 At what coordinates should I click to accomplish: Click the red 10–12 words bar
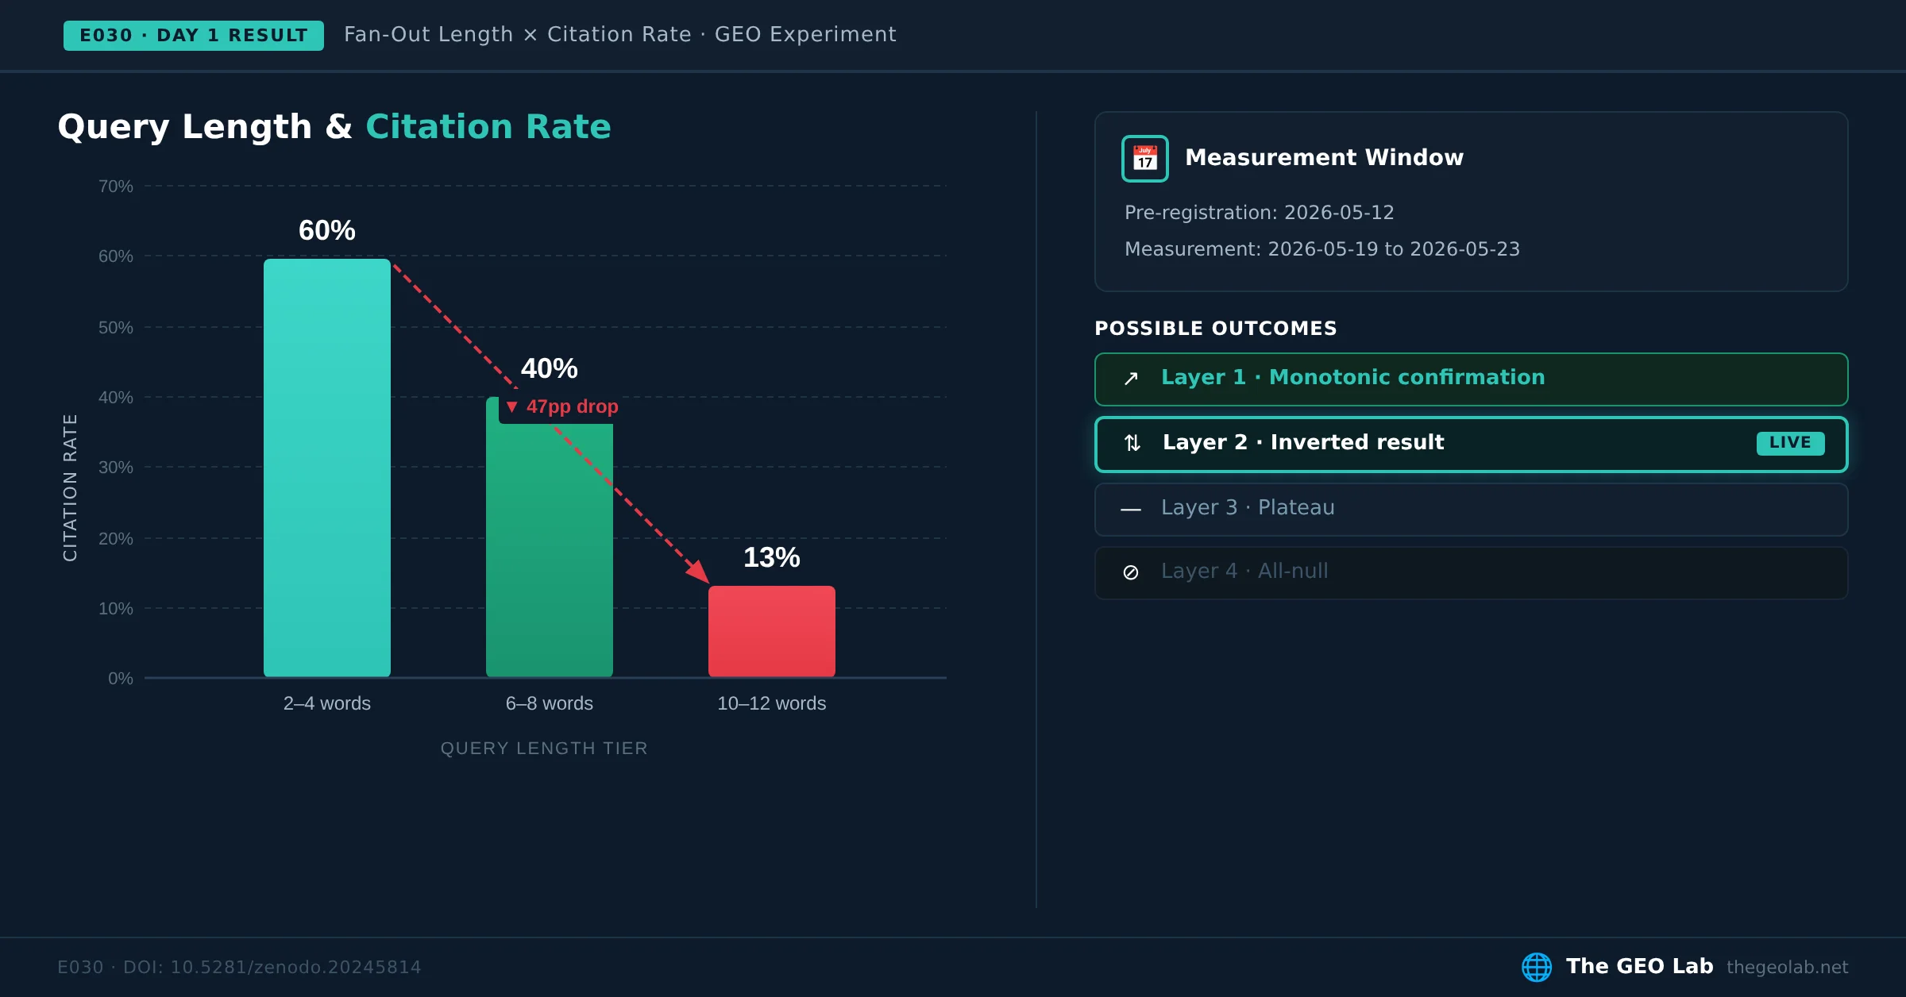coord(772,631)
